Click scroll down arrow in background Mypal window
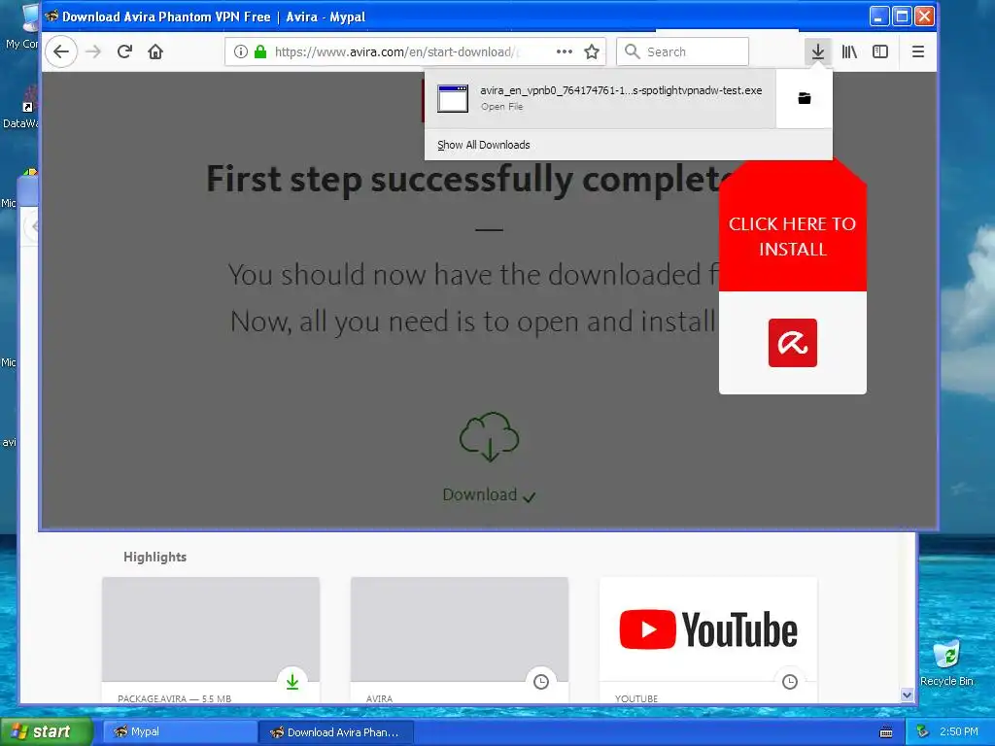Viewport: 995px width, 746px height. pyautogui.click(x=907, y=695)
